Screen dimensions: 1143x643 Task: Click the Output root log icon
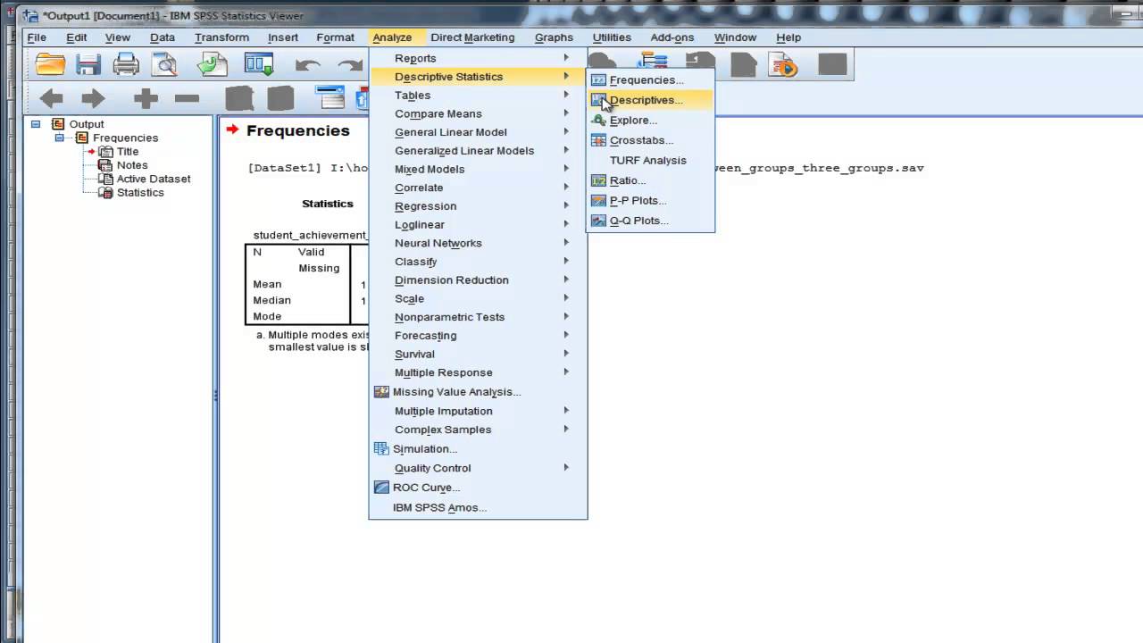point(59,124)
